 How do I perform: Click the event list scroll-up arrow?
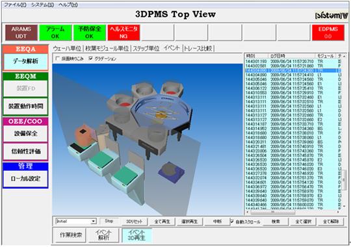point(344,56)
